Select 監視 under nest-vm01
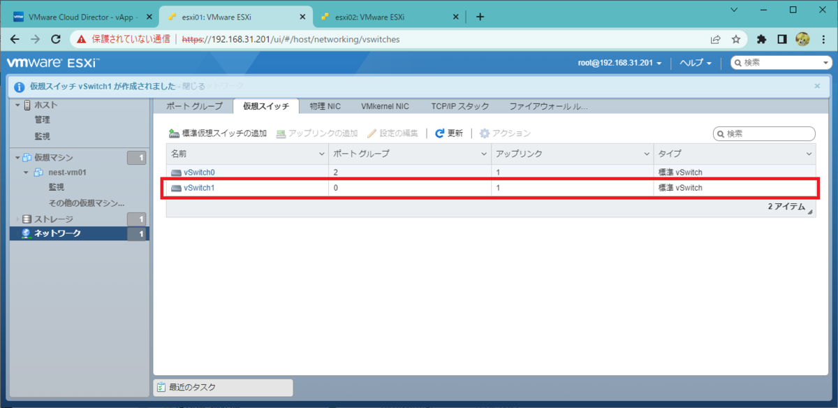 coord(57,187)
